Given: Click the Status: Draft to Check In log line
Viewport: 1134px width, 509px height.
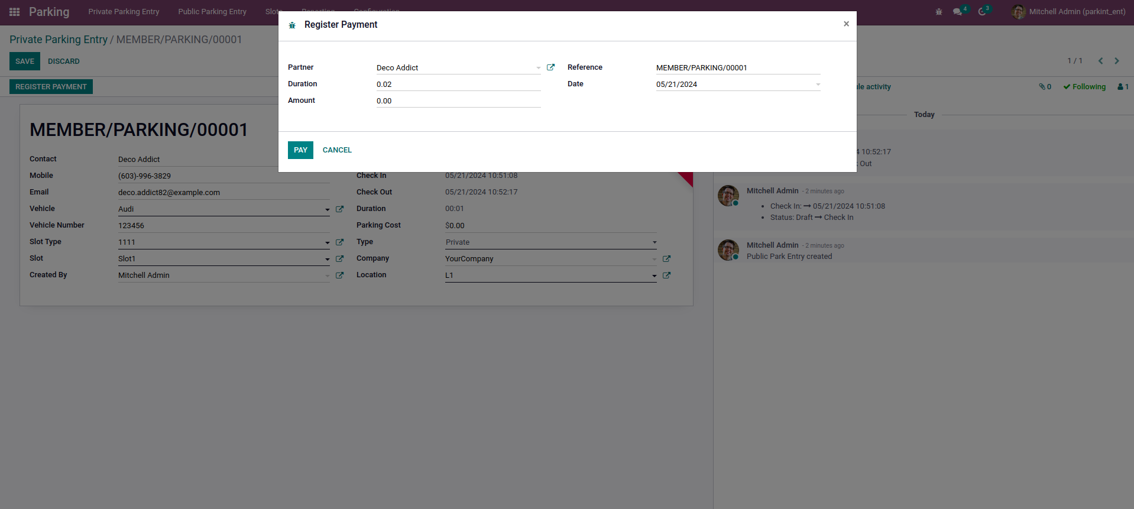Looking at the screenshot, I should (812, 218).
